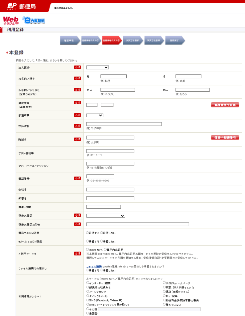Select the 決済方法登録 step arrow
Screen dimensions: 245x316
[x=154, y=40]
